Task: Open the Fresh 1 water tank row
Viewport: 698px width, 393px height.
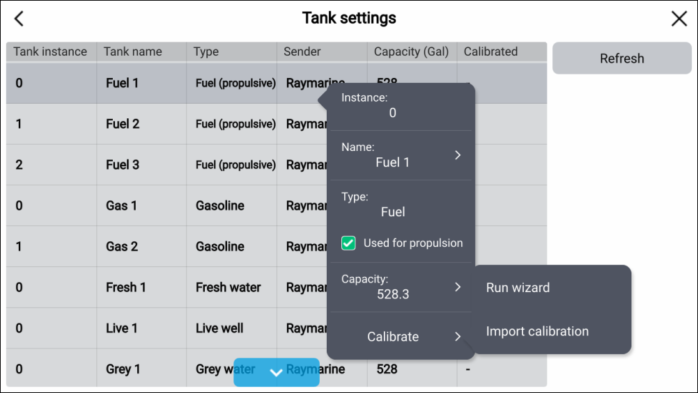Action: (125, 287)
